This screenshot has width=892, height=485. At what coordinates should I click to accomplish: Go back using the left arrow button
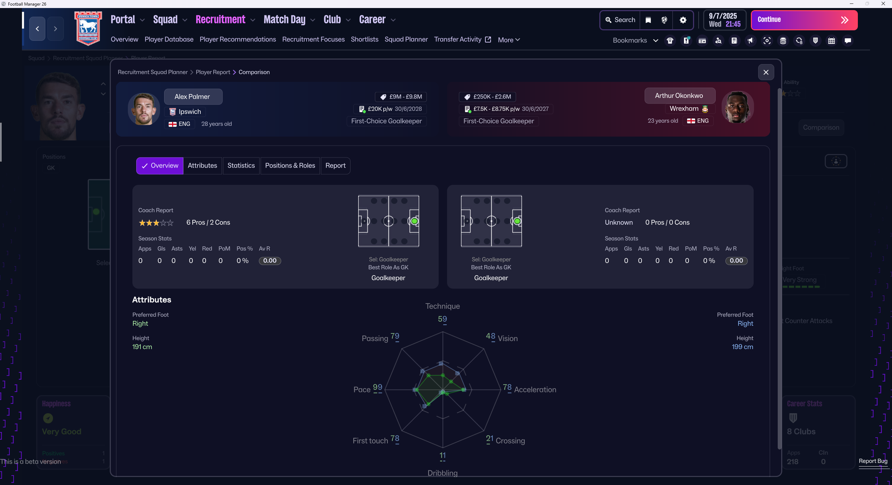(x=37, y=29)
